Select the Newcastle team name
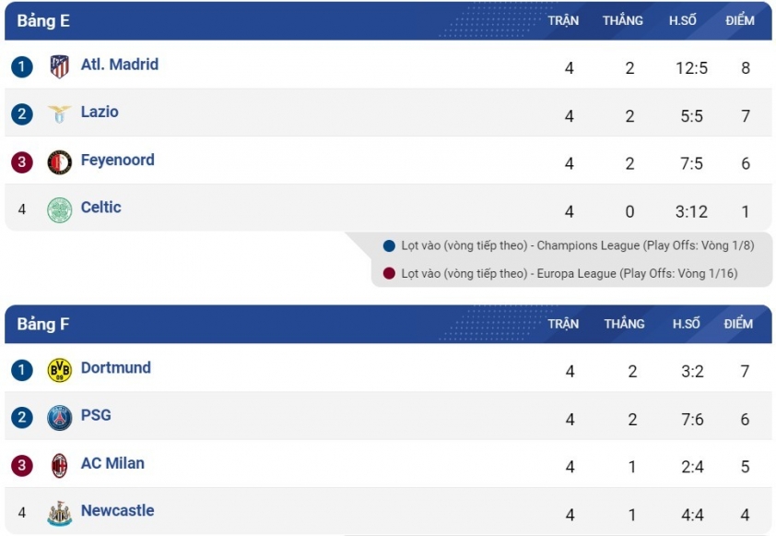Viewport: 776px width, 536px height. [118, 510]
